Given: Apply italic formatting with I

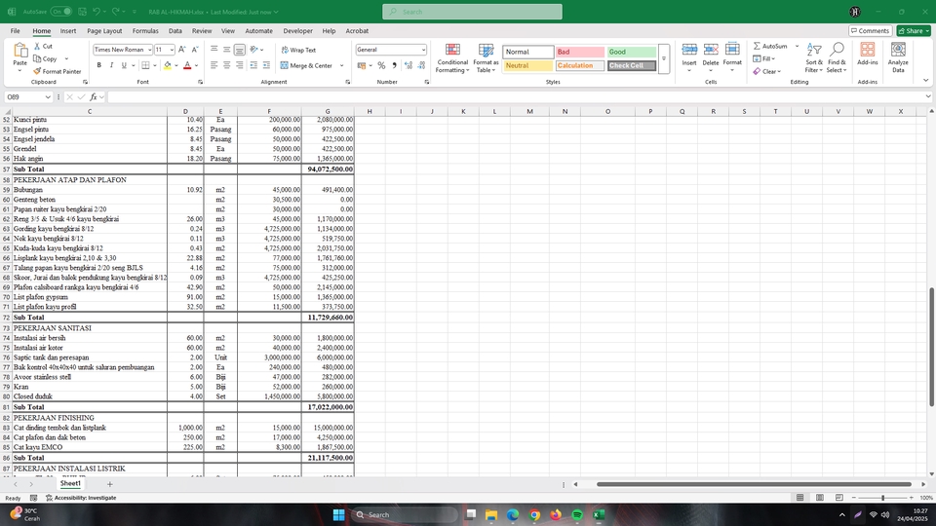Looking at the screenshot, I should click(x=111, y=65).
